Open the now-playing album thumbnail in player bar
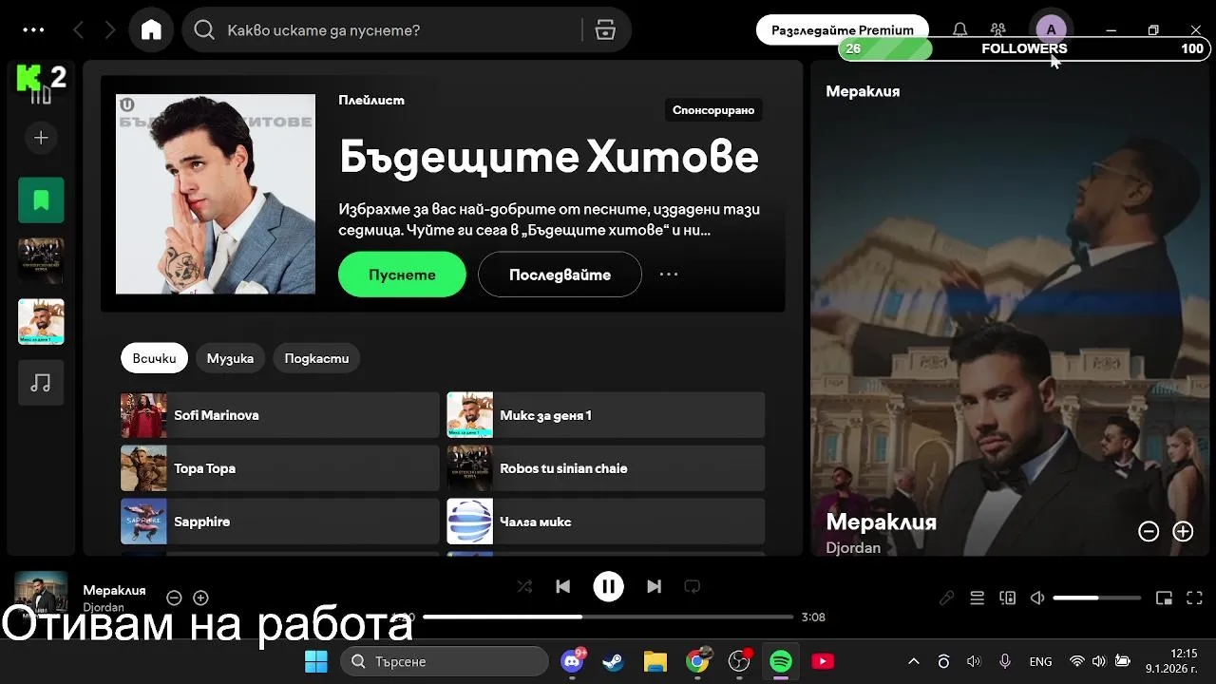This screenshot has height=684, width=1216. [x=41, y=596]
